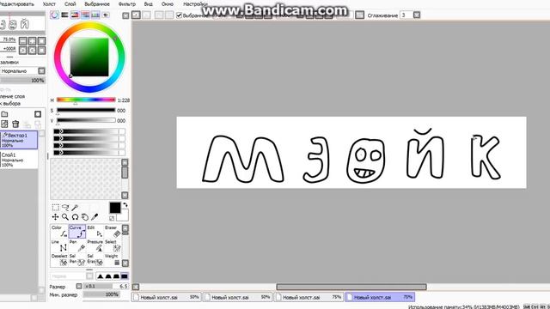Image resolution: width=550 pixels, height=309 pixels.
Task: Select the Pen vector tool
Action: [x=77, y=246]
